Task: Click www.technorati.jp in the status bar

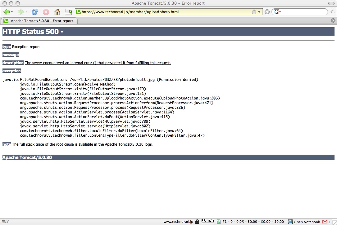Action: [178, 222]
